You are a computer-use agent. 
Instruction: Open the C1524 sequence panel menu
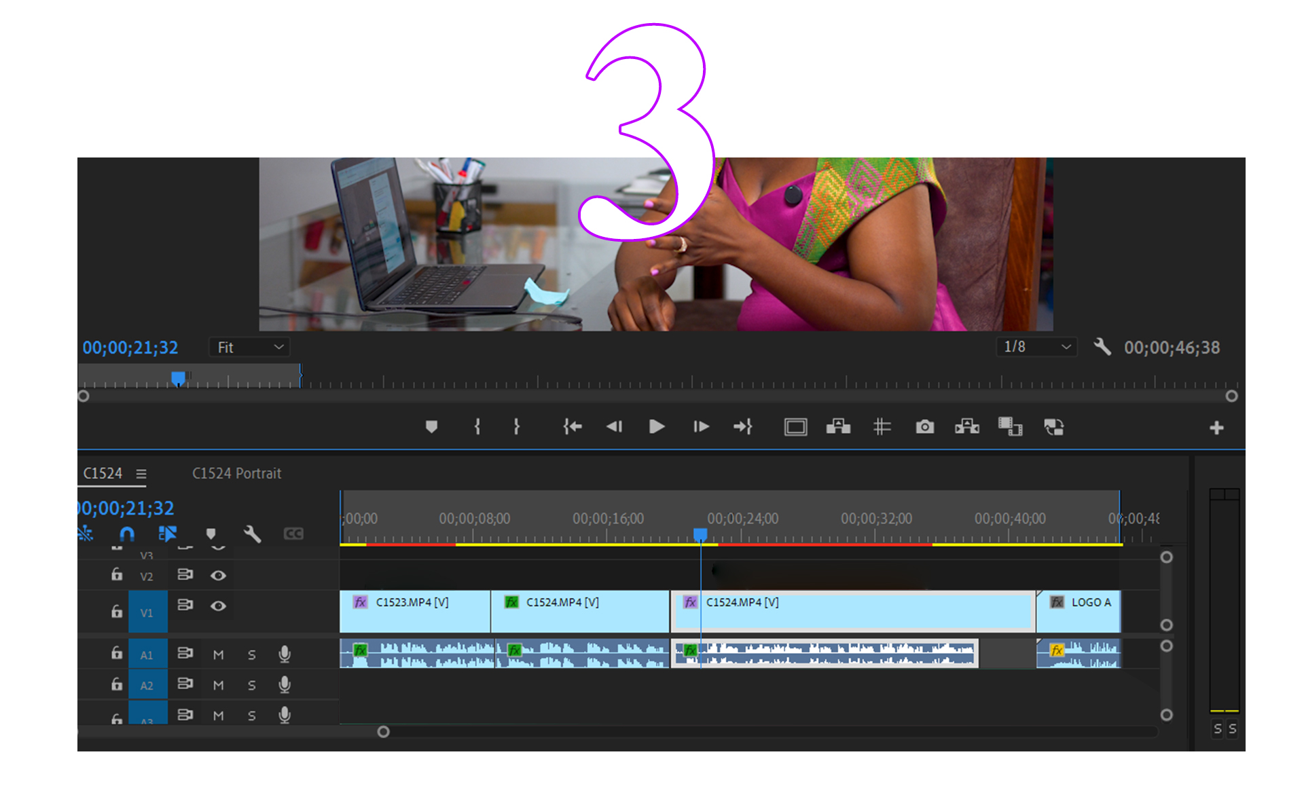coord(141,474)
